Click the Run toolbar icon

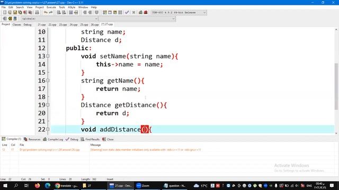110,13
